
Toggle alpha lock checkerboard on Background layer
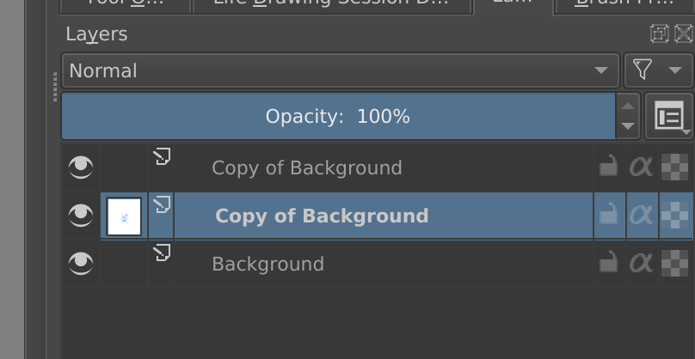click(674, 263)
